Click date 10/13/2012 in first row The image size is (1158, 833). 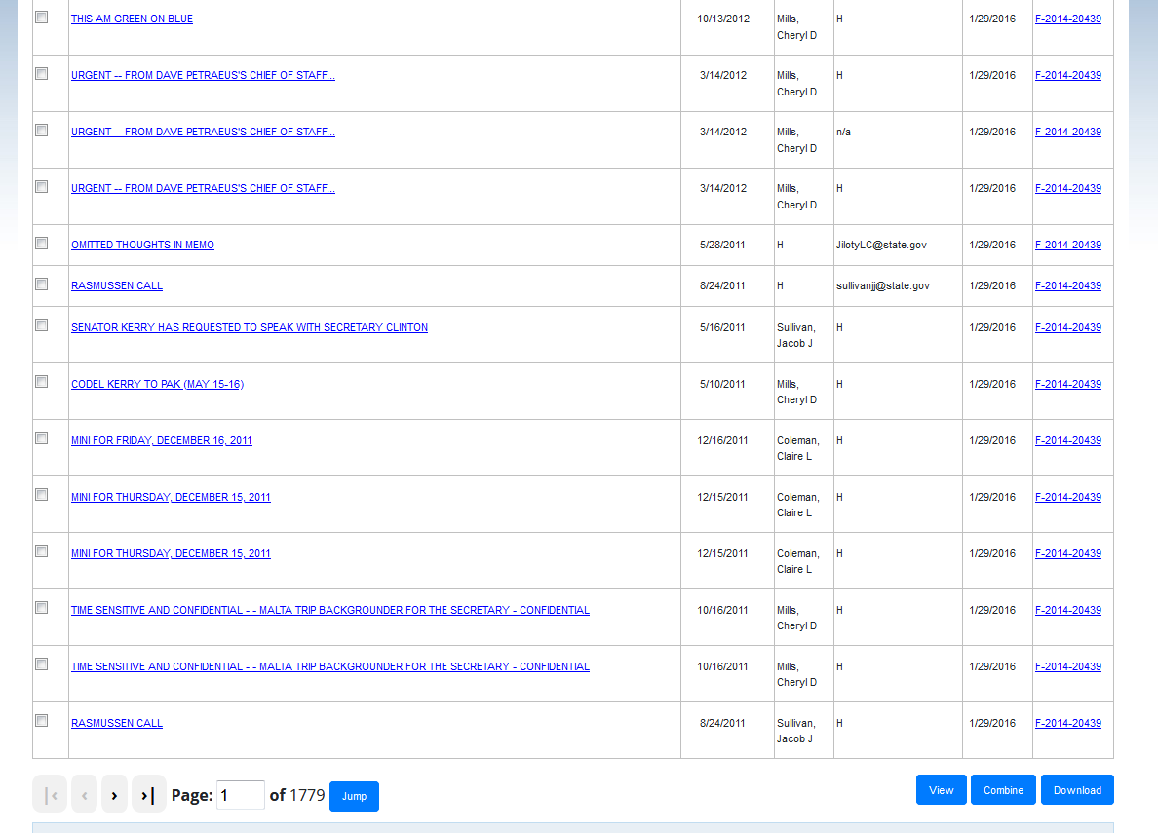click(723, 19)
